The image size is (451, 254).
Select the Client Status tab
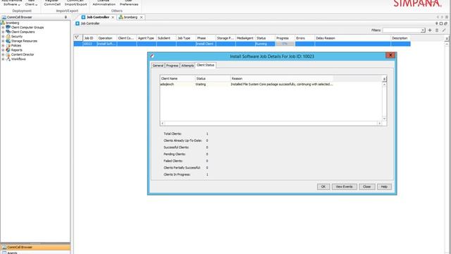point(205,66)
